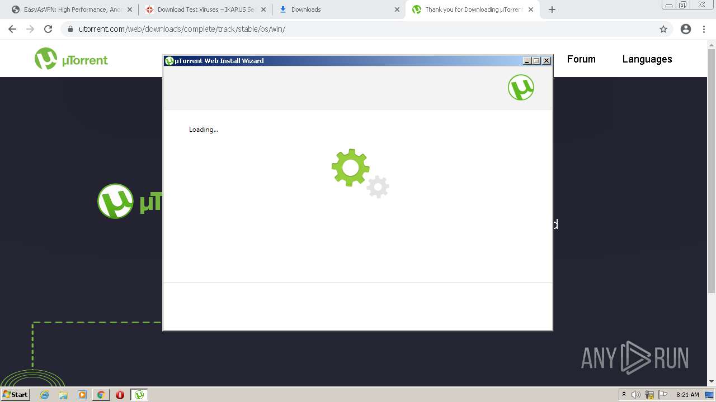The width and height of the screenshot is (716, 402).
Task: Switch to the Downloads tab
Action: pos(338,9)
